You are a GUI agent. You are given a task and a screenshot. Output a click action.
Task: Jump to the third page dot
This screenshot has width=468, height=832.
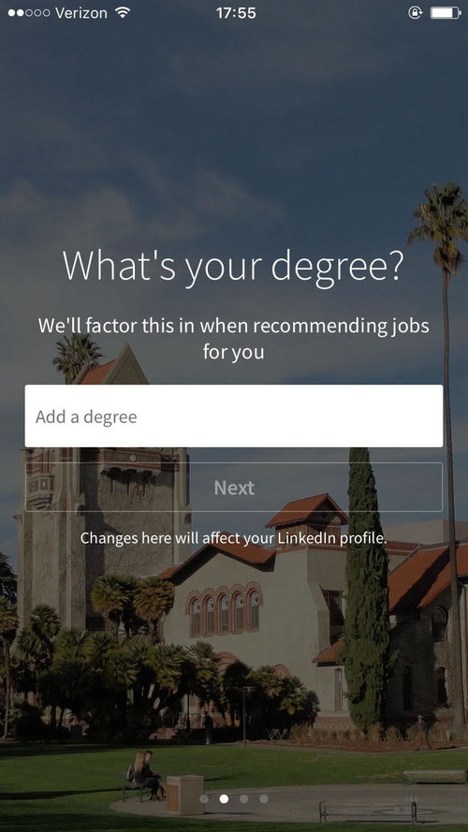(x=243, y=798)
